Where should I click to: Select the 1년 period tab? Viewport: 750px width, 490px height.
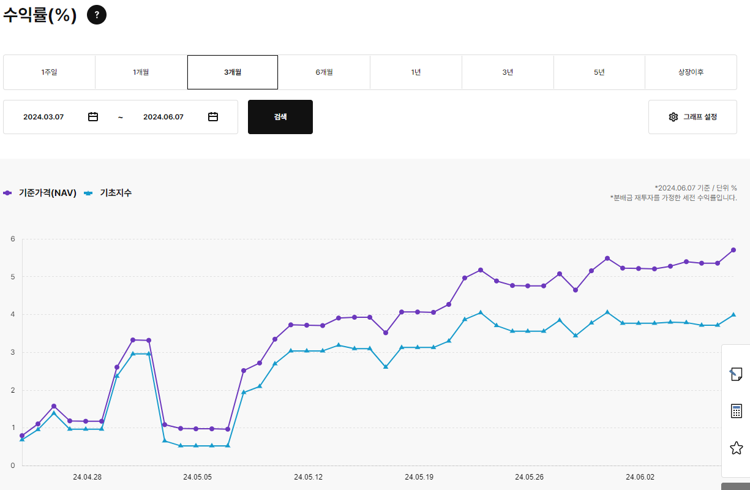[416, 72]
